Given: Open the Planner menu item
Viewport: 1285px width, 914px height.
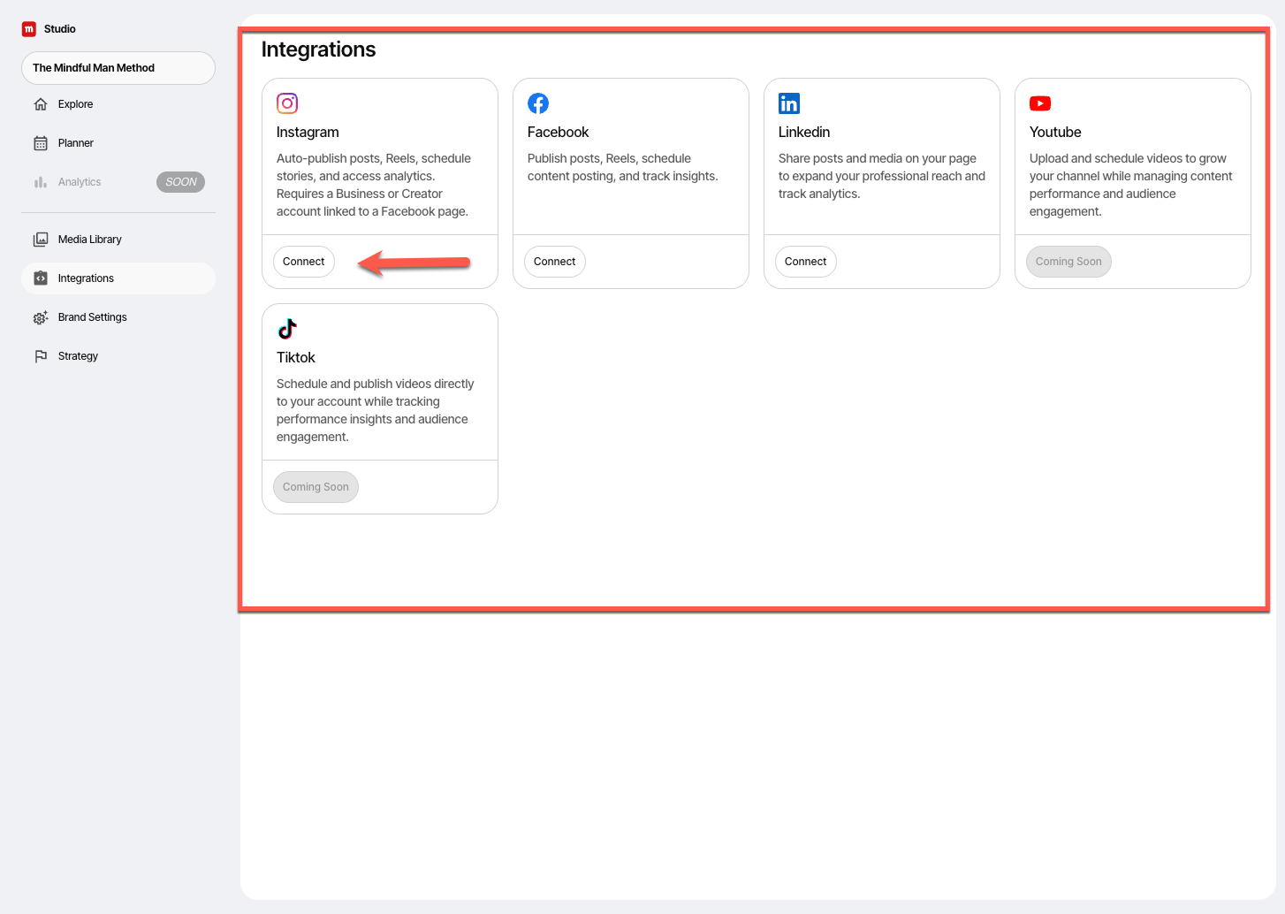Looking at the screenshot, I should coord(118,143).
